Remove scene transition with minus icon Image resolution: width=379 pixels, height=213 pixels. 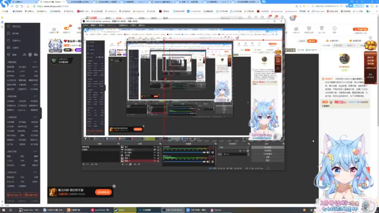pos(244,151)
